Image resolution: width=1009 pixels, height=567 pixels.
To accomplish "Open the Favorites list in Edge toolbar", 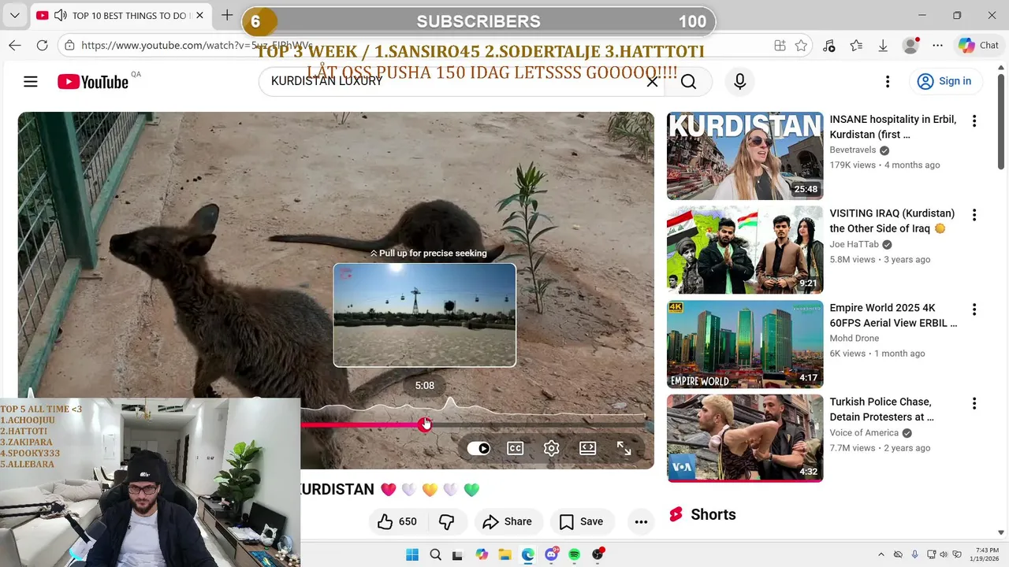I will pos(856,46).
